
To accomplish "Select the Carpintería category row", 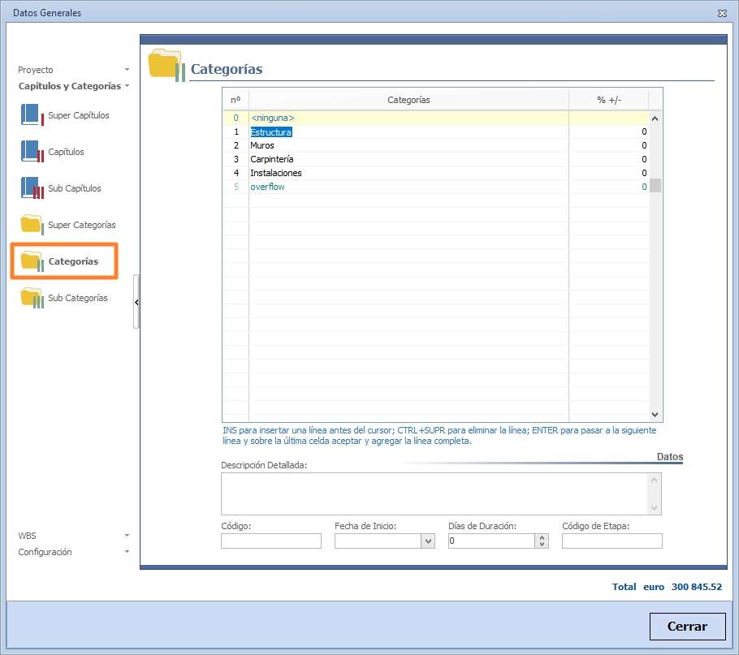I will 436,159.
